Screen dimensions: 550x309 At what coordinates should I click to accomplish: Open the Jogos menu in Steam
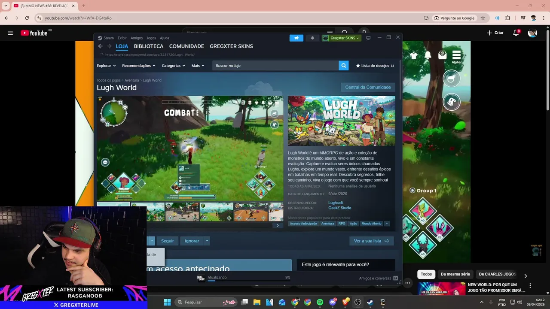pos(151,38)
